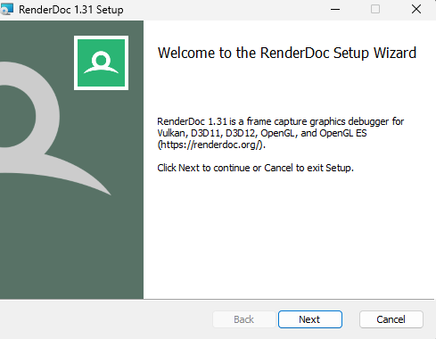This screenshot has width=436, height=339.
Task: Minimize the RenderDoc Setup window
Action: point(335,10)
